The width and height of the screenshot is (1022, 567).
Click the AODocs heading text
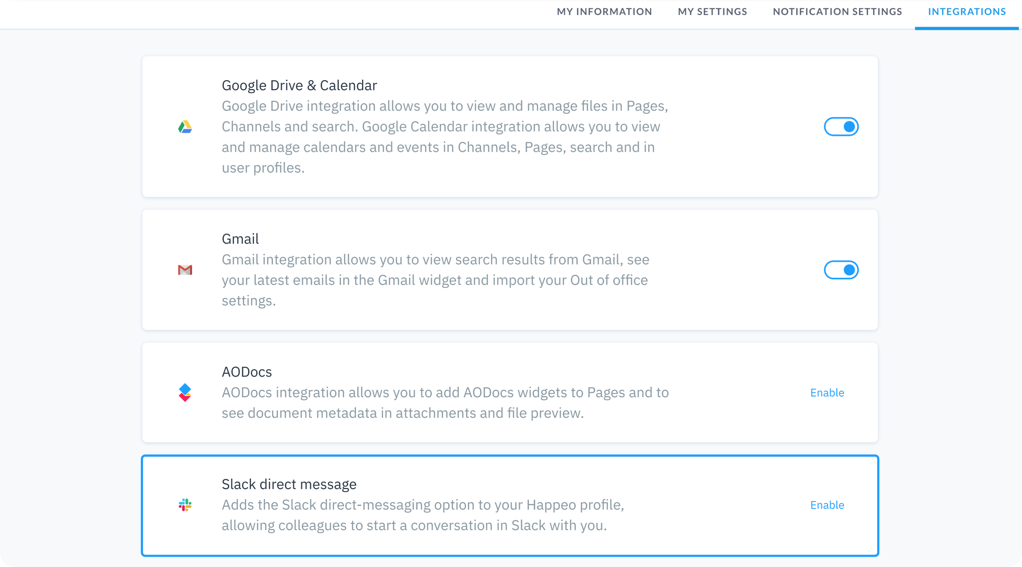click(x=246, y=372)
